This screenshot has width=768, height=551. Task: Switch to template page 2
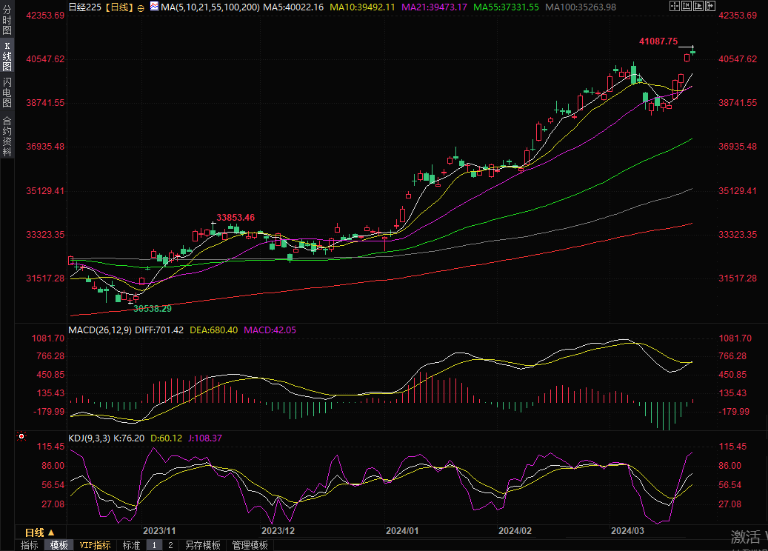170,545
